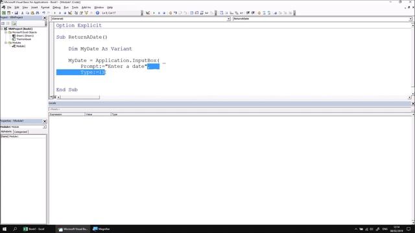Open the (General) object dropdown
This screenshot has width=415, height=233.
(228, 19)
